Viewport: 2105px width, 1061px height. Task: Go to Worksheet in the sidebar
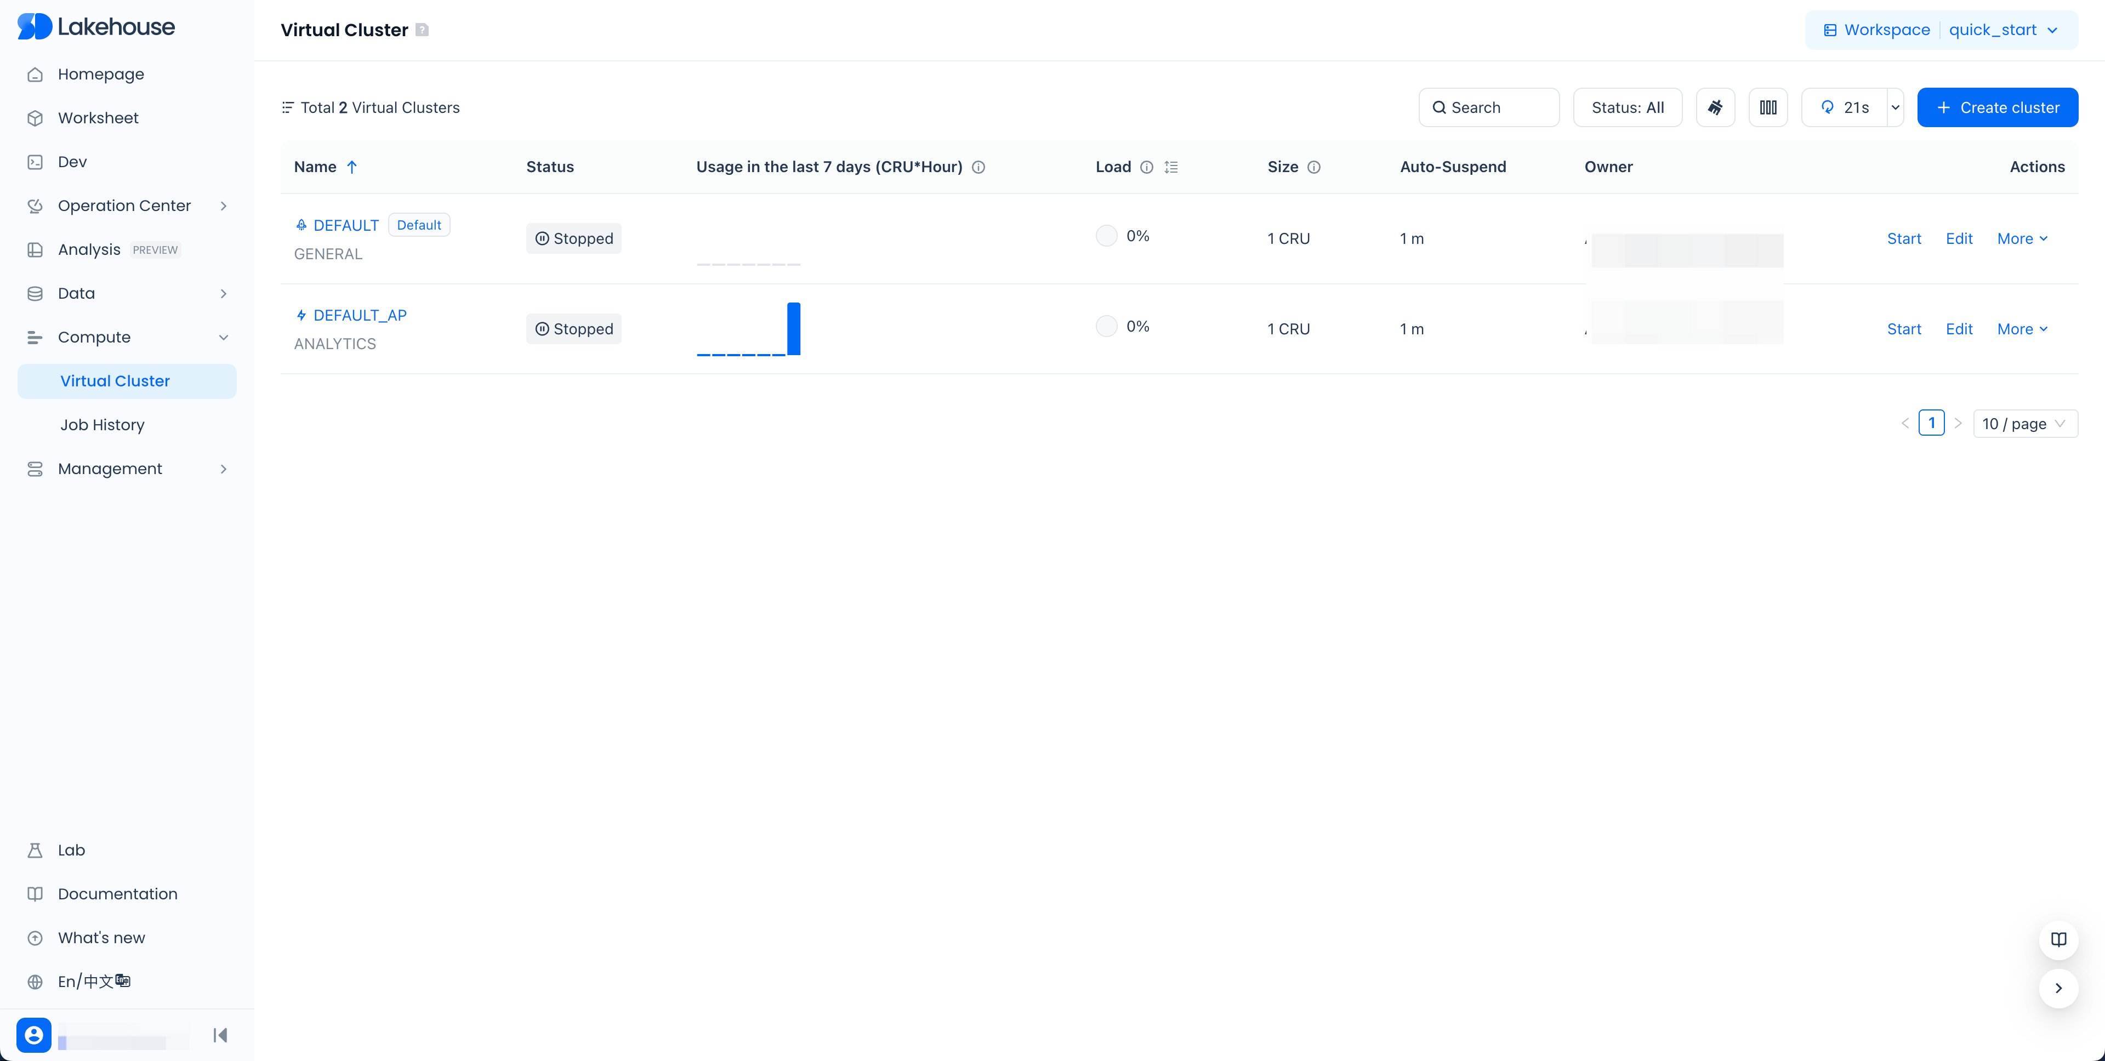pyautogui.click(x=98, y=118)
